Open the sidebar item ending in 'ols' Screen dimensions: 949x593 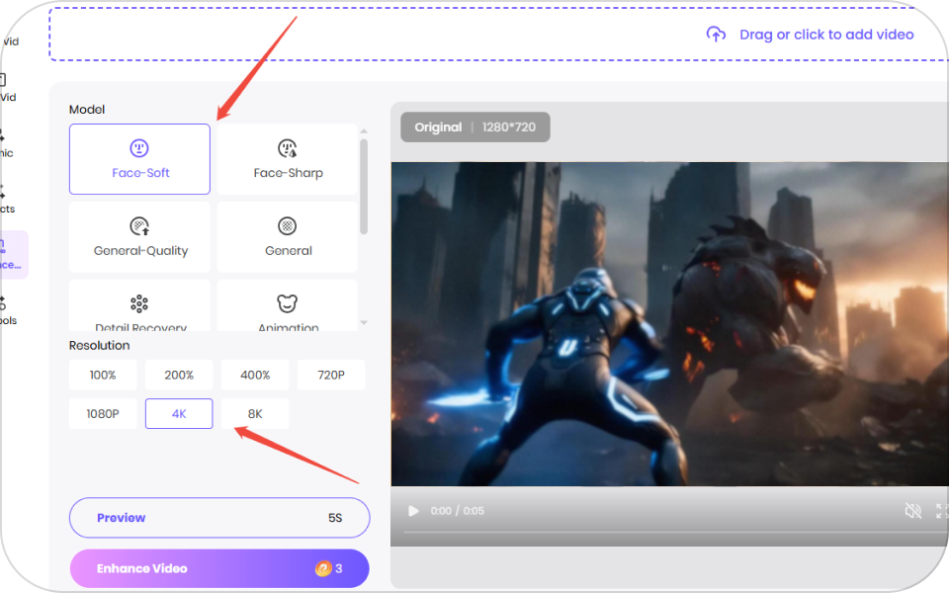[x=8, y=310]
